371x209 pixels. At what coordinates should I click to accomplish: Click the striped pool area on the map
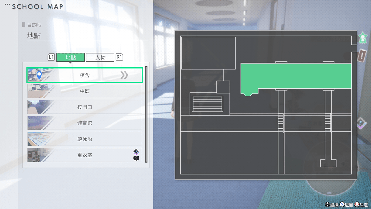pyautogui.click(x=208, y=104)
